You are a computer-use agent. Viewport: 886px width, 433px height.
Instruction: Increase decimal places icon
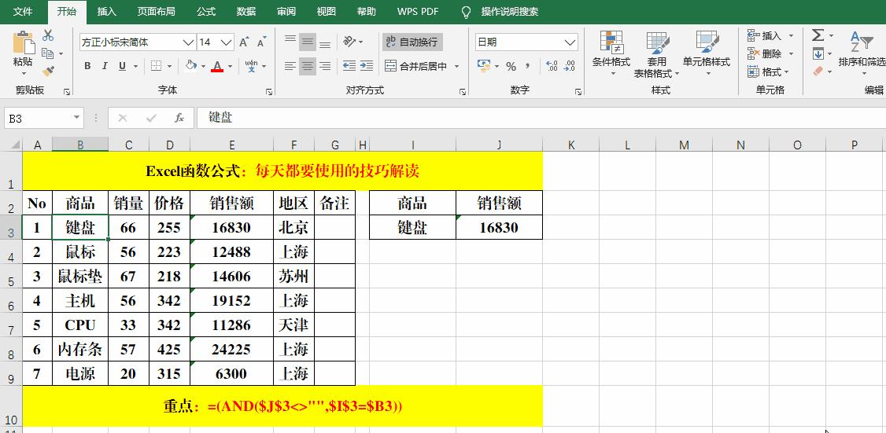[x=552, y=66]
